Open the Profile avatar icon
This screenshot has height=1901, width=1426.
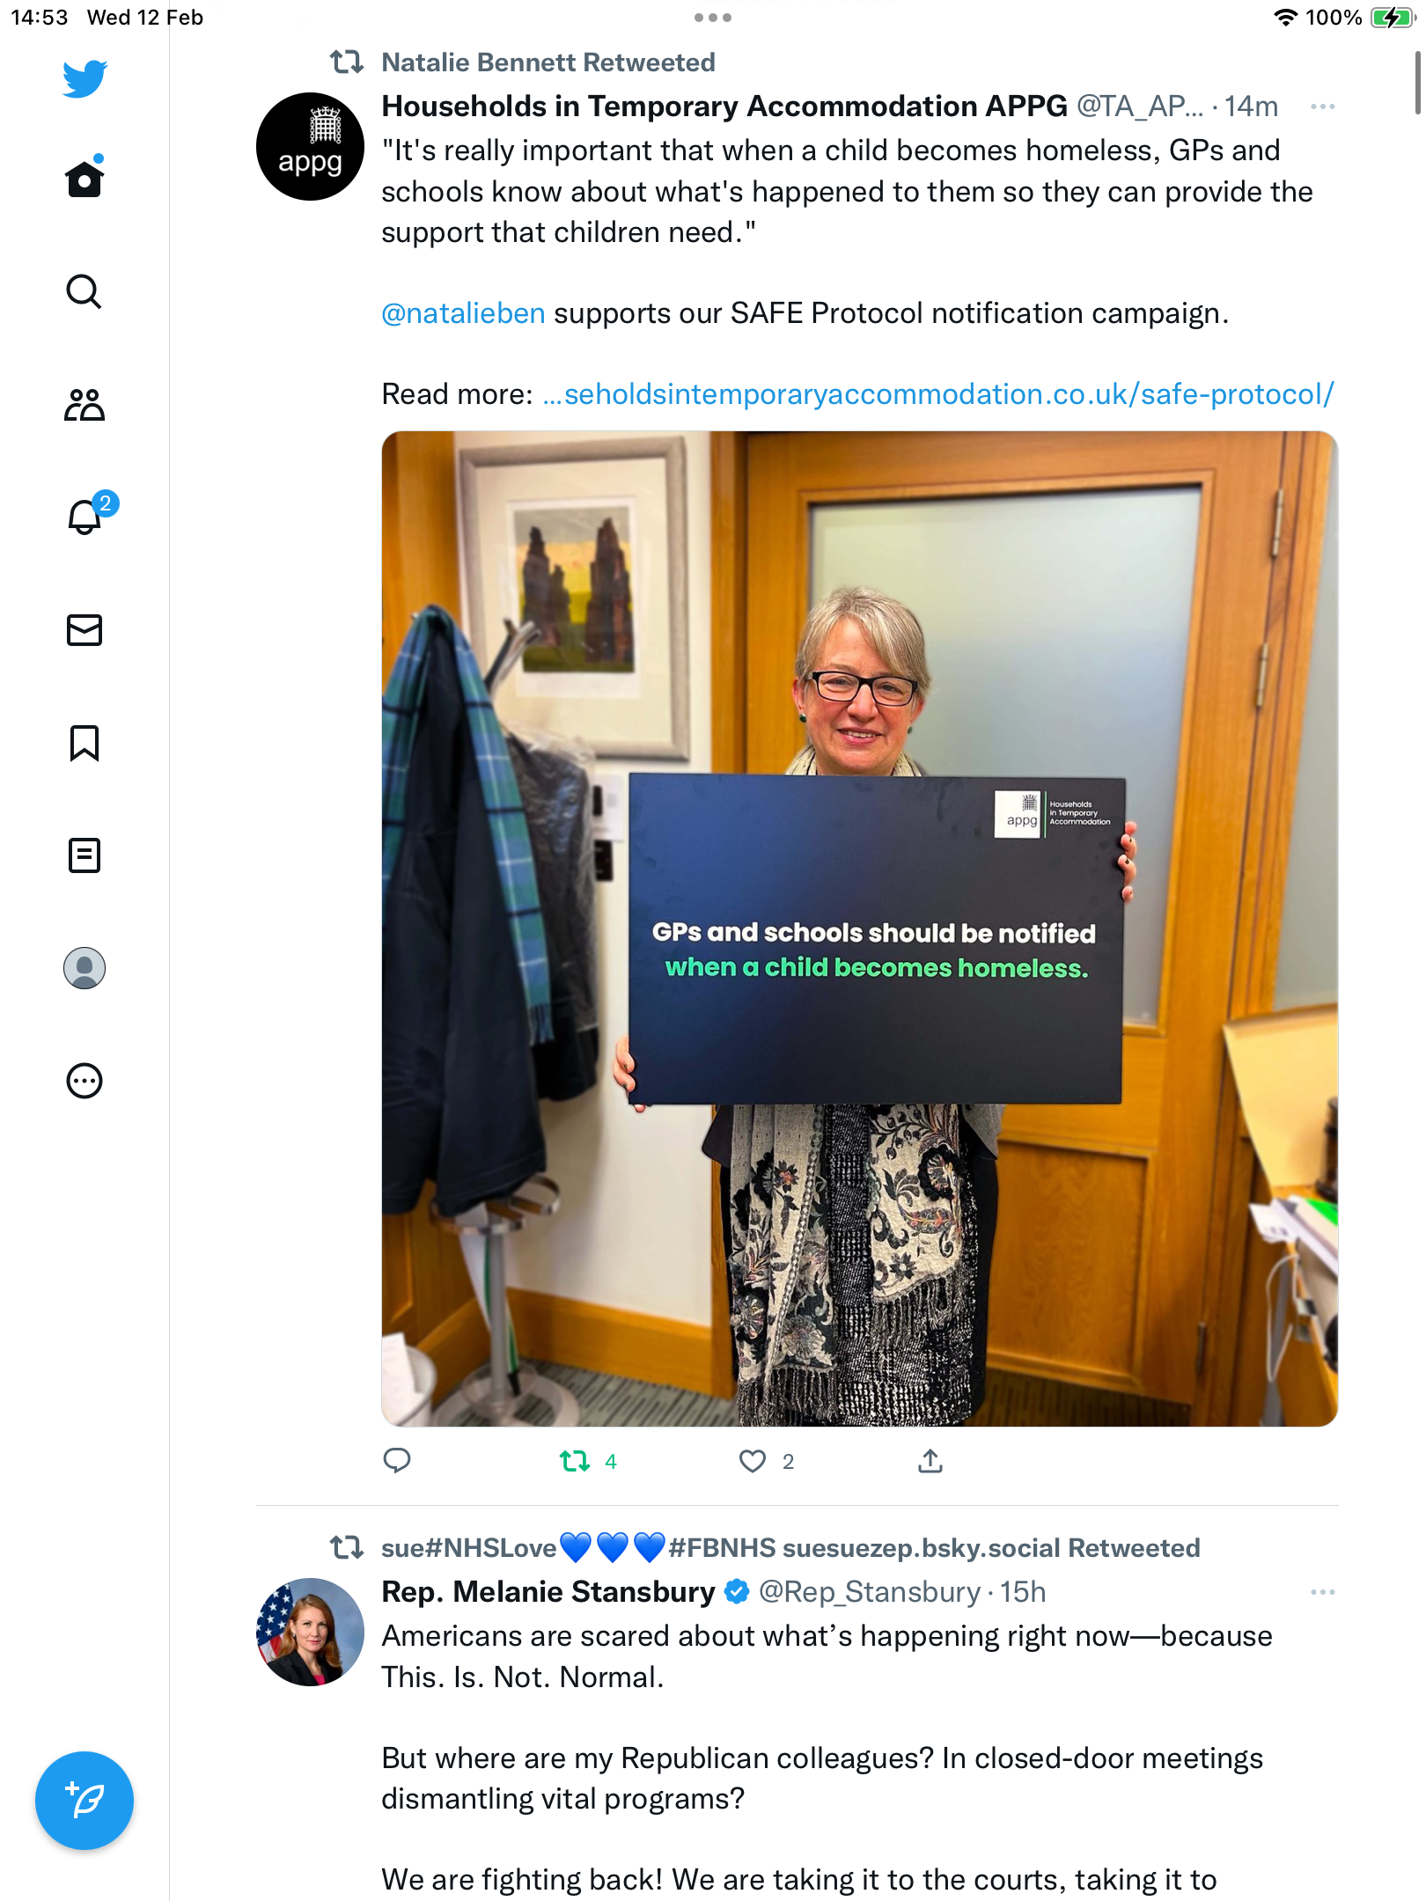(x=85, y=968)
